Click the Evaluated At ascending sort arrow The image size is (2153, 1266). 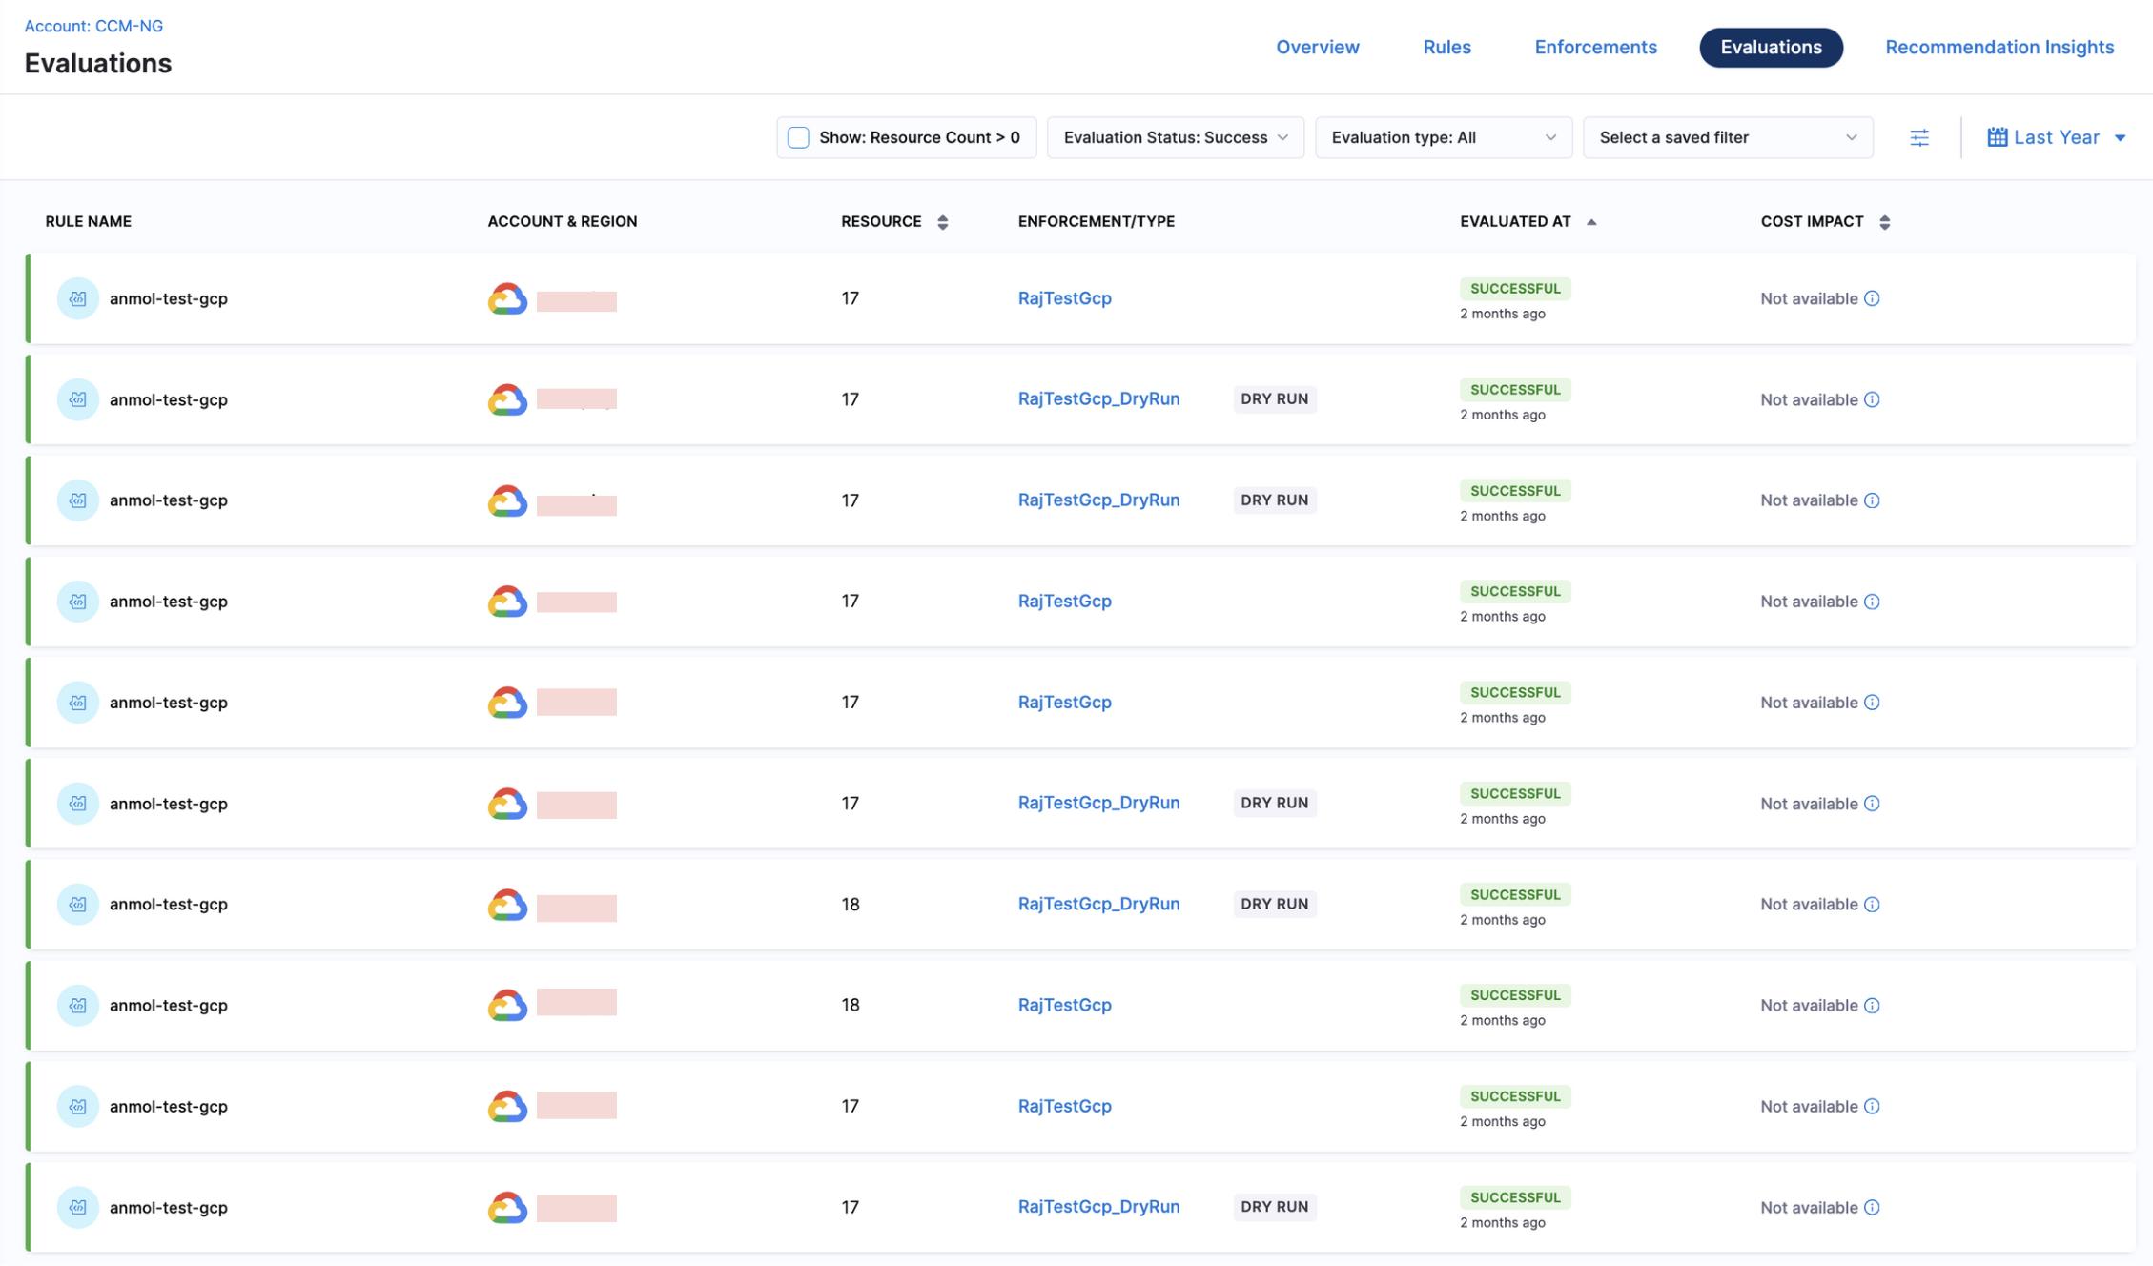(x=1590, y=222)
